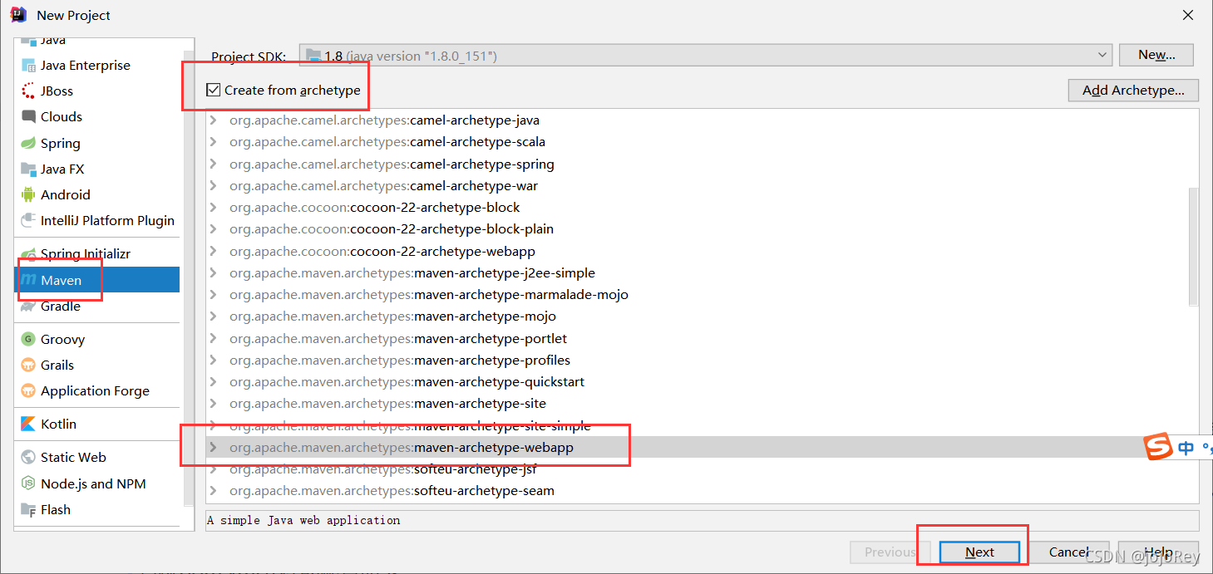1213x574 pixels.
Task: Select Java Enterprise project type
Action: (96, 66)
